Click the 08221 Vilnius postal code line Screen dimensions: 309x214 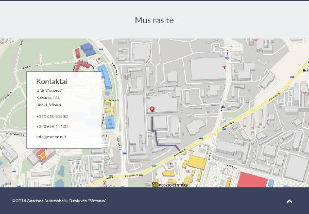click(48, 104)
